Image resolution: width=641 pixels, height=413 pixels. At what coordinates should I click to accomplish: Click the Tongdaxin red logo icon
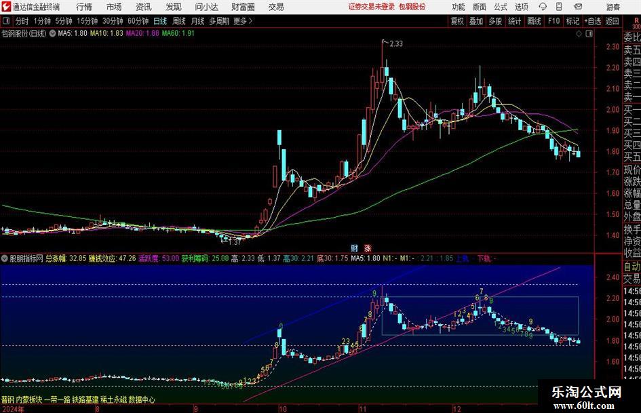(5, 7)
